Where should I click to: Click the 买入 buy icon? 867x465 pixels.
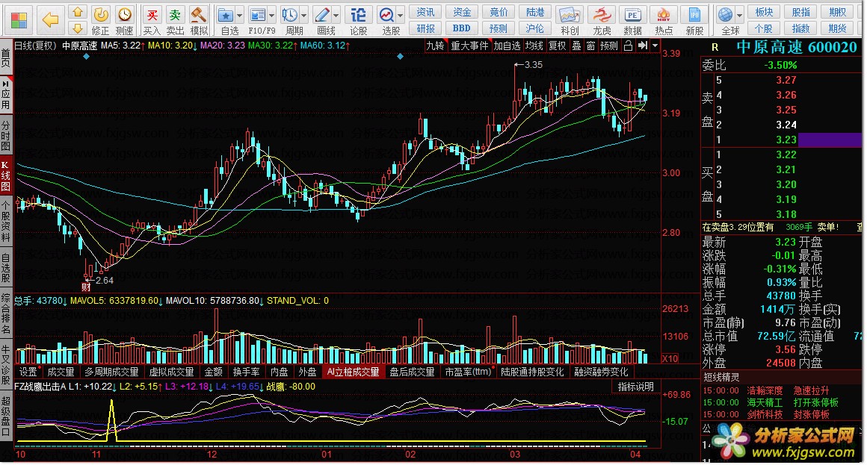[152, 15]
